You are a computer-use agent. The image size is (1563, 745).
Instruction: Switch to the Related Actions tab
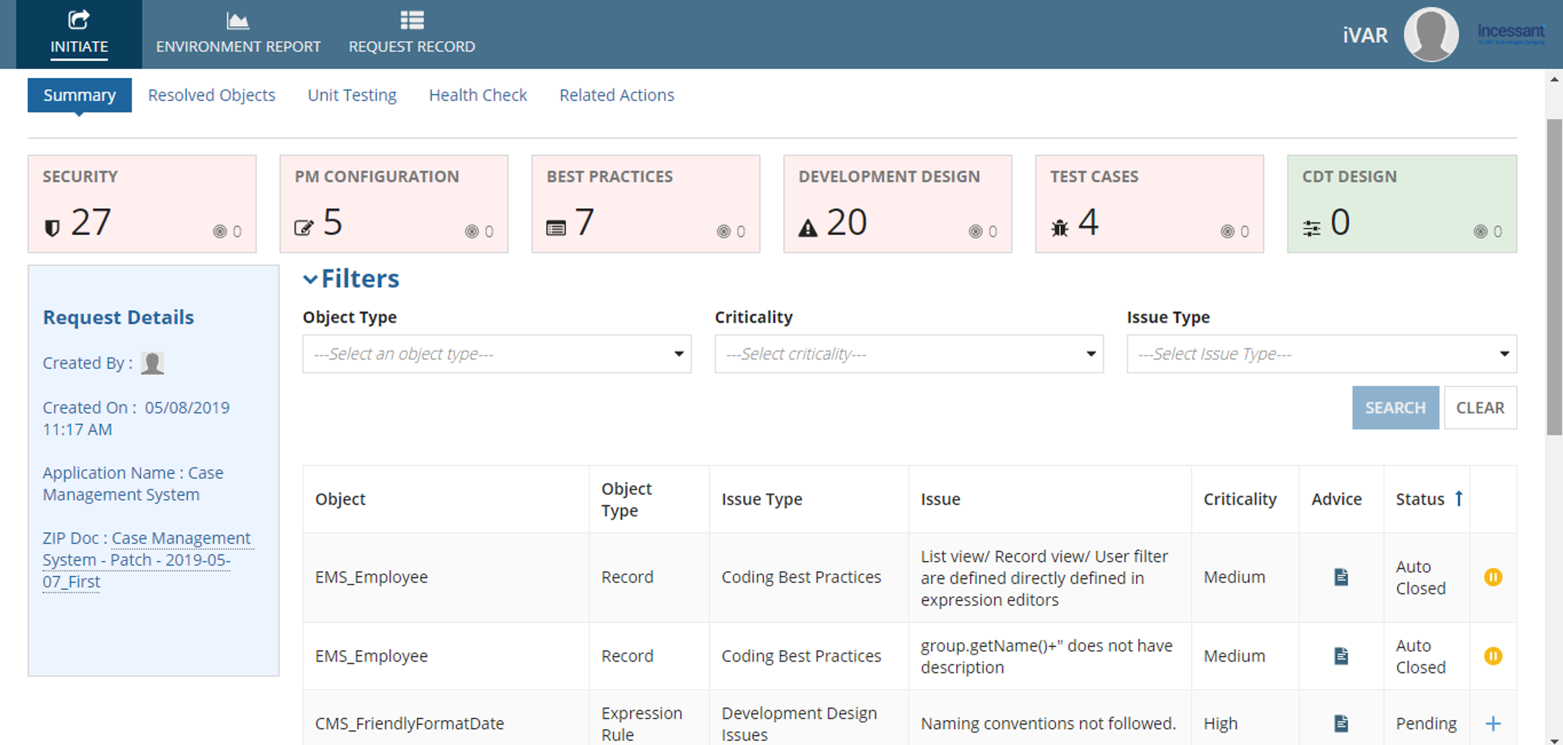(x=617, y=95)
